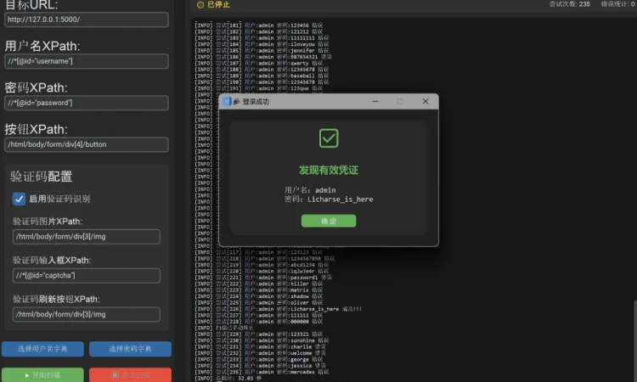The image size is (637, 382).
Task: Click the captcha image XPath field
Action: [x=86, y=237]
